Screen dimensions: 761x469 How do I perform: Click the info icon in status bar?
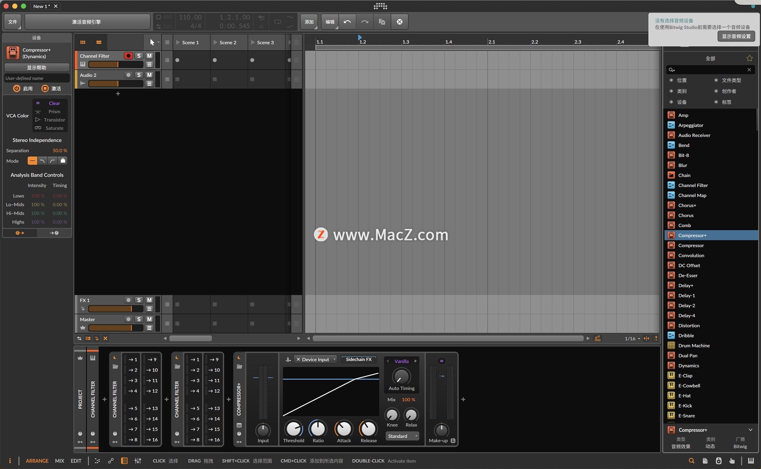pos(10,461)
